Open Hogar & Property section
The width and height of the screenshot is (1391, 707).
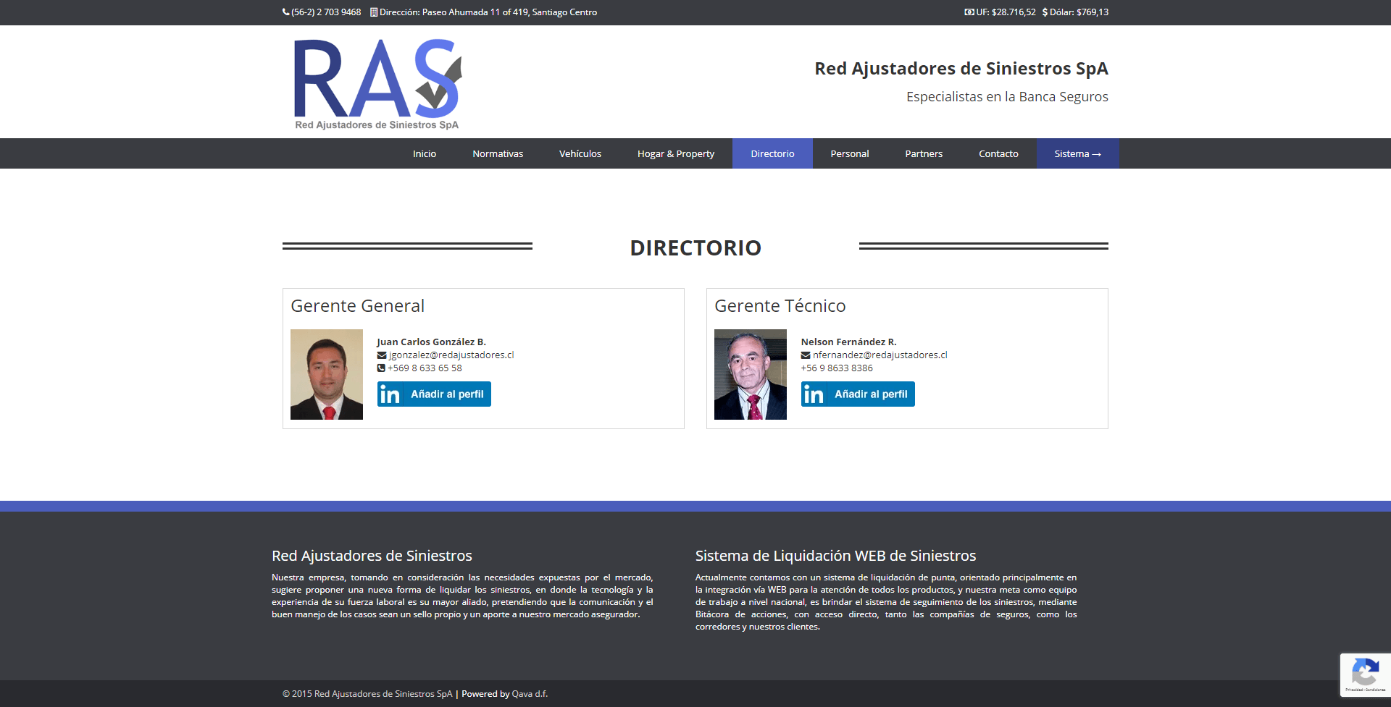tap(676, 153)
